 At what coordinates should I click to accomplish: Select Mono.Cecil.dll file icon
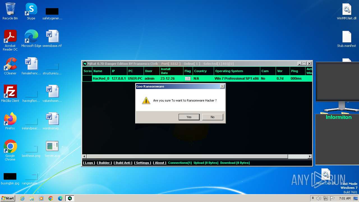pyautogui.click(x=326, y=177)
